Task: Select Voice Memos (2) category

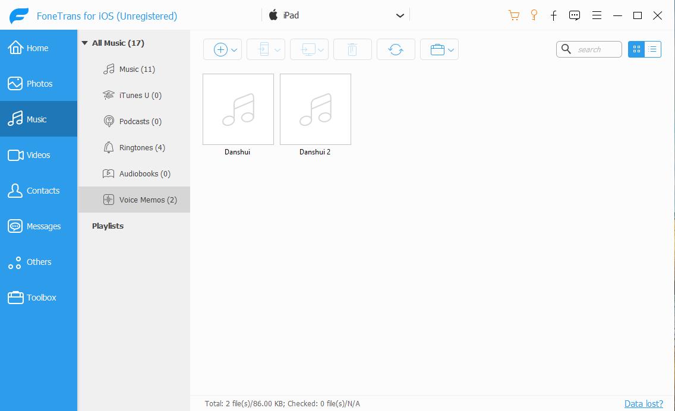Action: coord(134,200)
